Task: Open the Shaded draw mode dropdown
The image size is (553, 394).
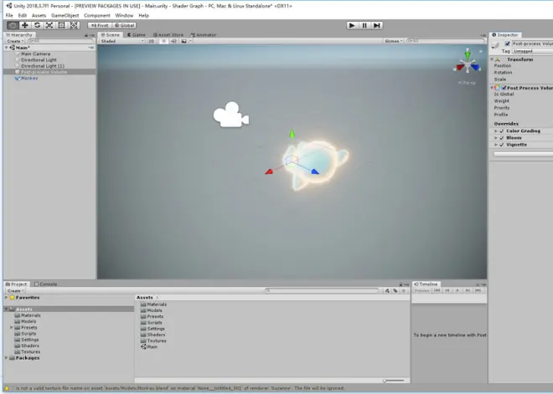Action: (122, 41)
